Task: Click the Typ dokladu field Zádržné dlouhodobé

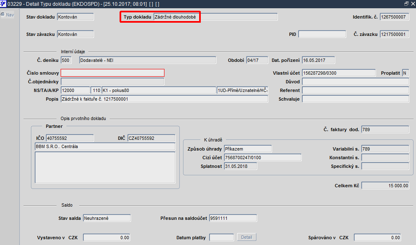Action: pos(216,17)
